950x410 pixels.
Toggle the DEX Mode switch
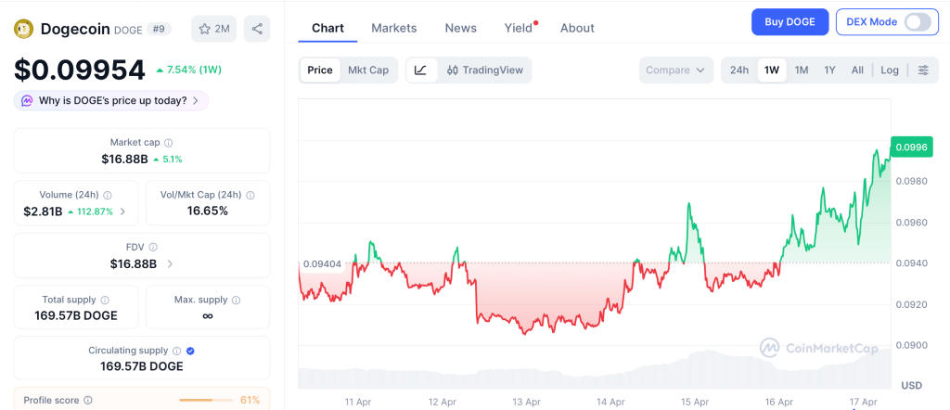(917, 21)
